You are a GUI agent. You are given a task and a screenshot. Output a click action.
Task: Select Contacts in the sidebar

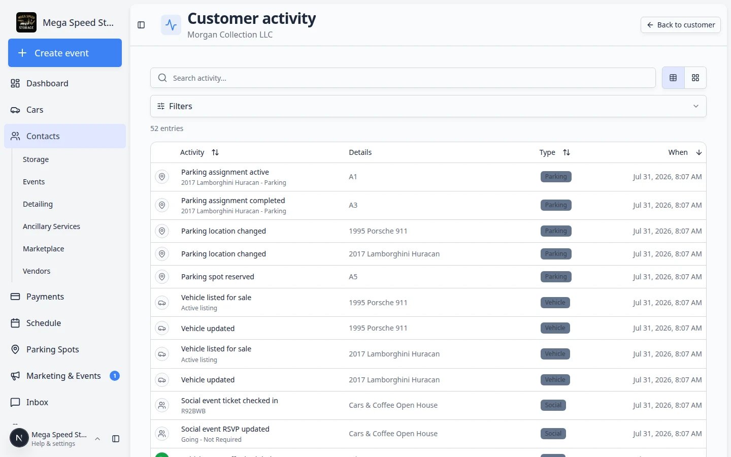click(65, 136)
